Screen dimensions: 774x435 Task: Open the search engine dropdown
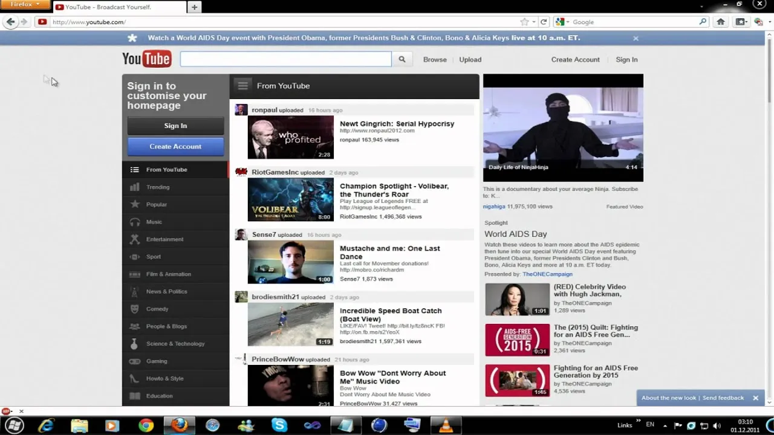pyautogui.click(x=562, y=22)
